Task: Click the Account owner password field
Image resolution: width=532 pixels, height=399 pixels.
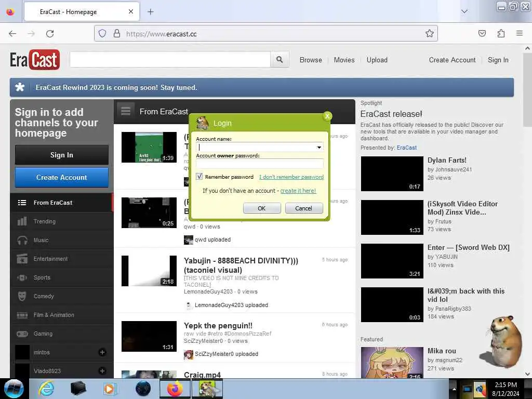Action: (260, 164)
